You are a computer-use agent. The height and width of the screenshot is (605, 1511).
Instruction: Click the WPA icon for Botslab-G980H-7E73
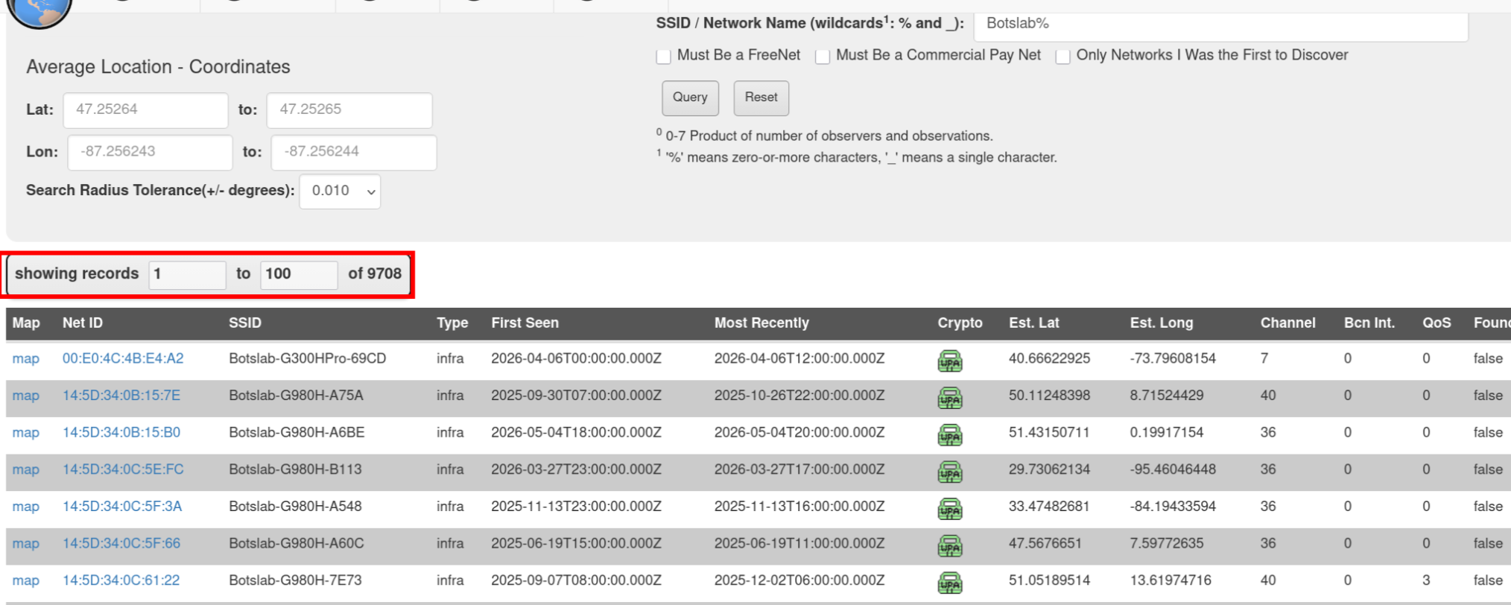pos(949,583)
